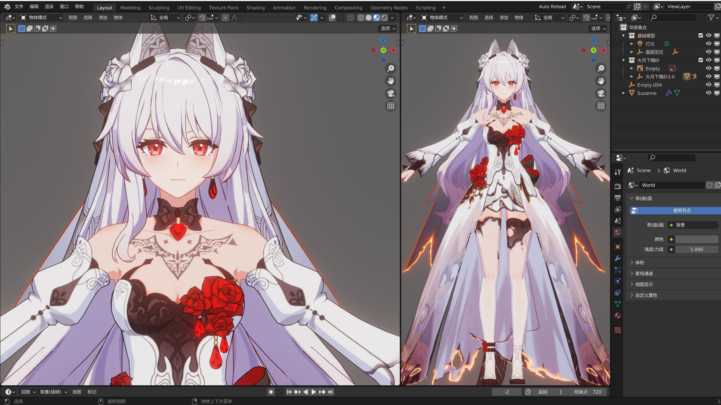The height and width of the screenshot is (405, 721).
Task: Click the 结束点 end frame field
Action: click(588, 392)
